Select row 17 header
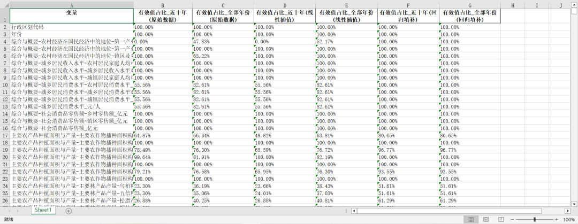This screenshot has width=578, height=224. [x=5, y=135]
